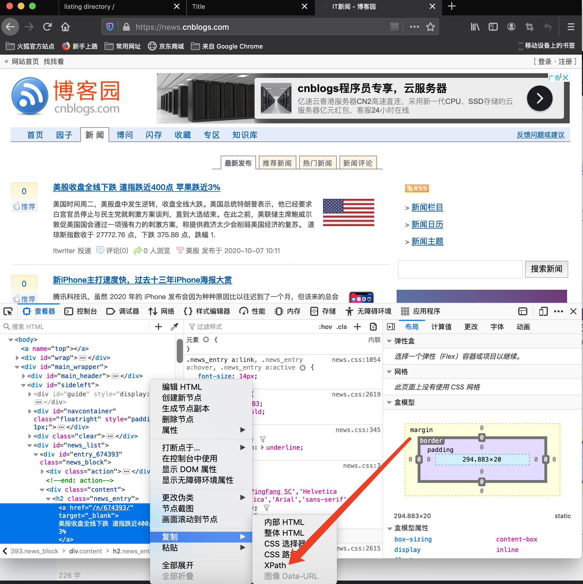
Task: Click the news search text field
Action: pyautogui.click(x=460, y=269)
